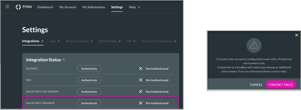Click info icon next to Mail Settings
Screen dimensions: 301x110
tap(120, 41)
